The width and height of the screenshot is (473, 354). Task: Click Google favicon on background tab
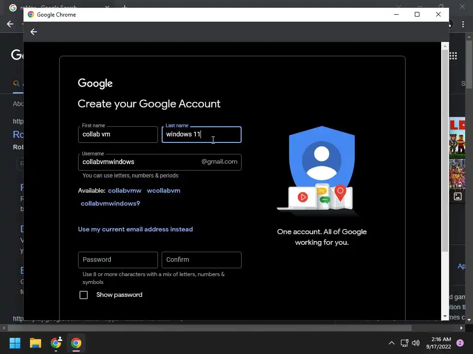click(12, 7)
